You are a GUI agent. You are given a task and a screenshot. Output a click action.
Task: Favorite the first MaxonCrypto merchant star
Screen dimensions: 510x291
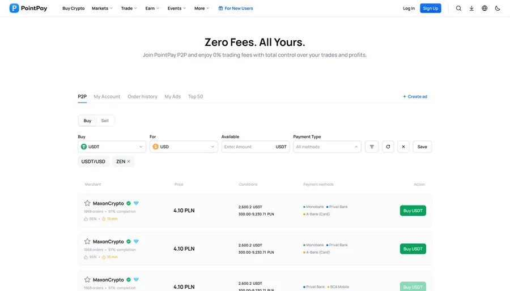pyautogui.click(x=87, y=203)
